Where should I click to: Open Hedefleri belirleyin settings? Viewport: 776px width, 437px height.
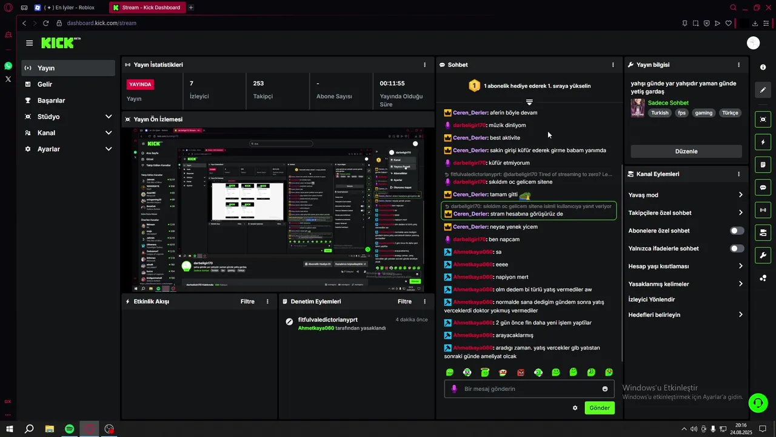pos(686,315)
